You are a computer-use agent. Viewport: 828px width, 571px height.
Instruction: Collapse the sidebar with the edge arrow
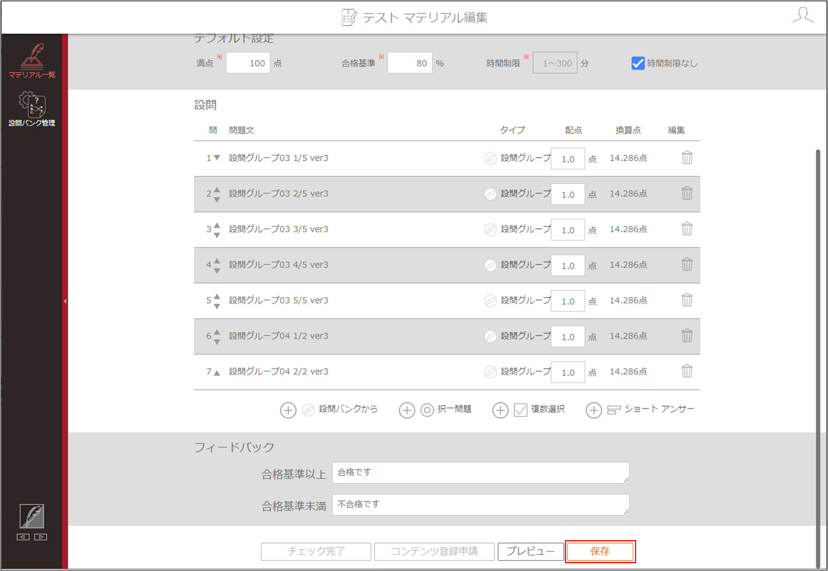(65, 301)
